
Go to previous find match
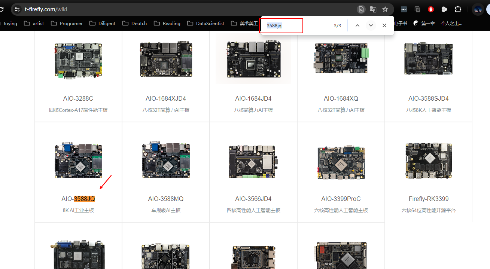(x=357, y=25)
